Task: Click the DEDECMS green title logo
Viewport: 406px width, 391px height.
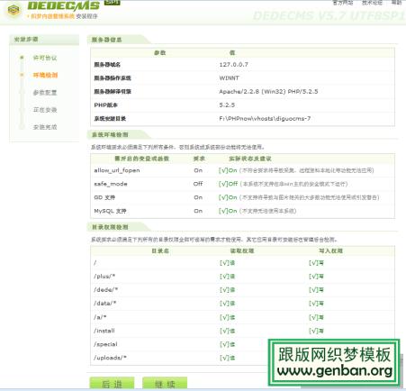Action: click(64, 5)
